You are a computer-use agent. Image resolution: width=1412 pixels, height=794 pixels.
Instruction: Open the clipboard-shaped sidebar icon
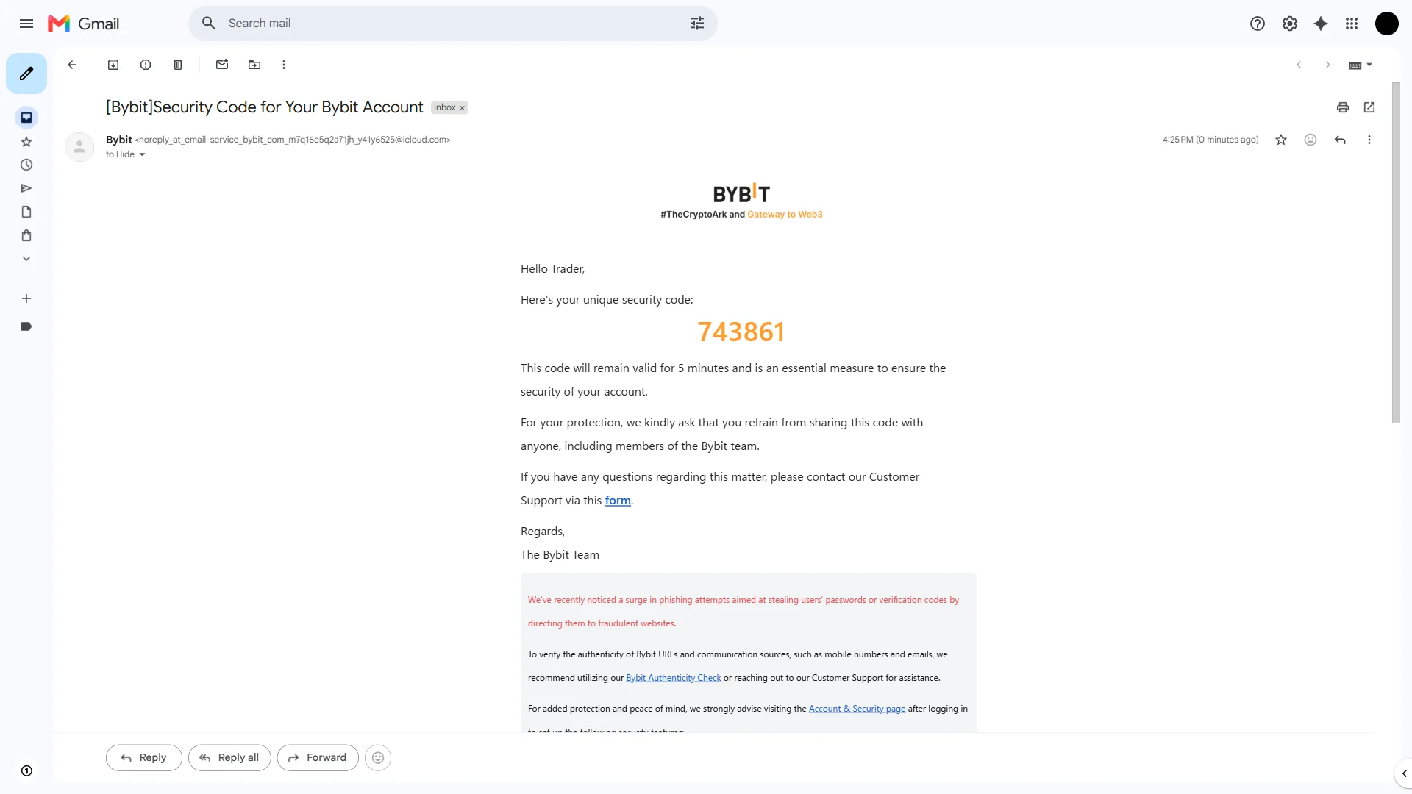click(26, 236)
